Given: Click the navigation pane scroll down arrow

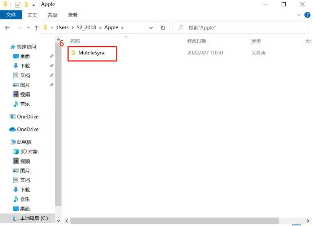Looking at the screenshot, I should click(58, 221).
